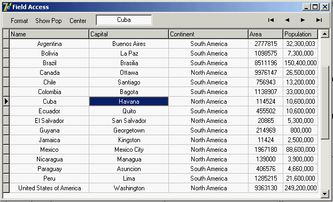The width and height of the screenshot is (333, 202).
Task: Jump to last record navigation icon
Action: coord(319,20)
